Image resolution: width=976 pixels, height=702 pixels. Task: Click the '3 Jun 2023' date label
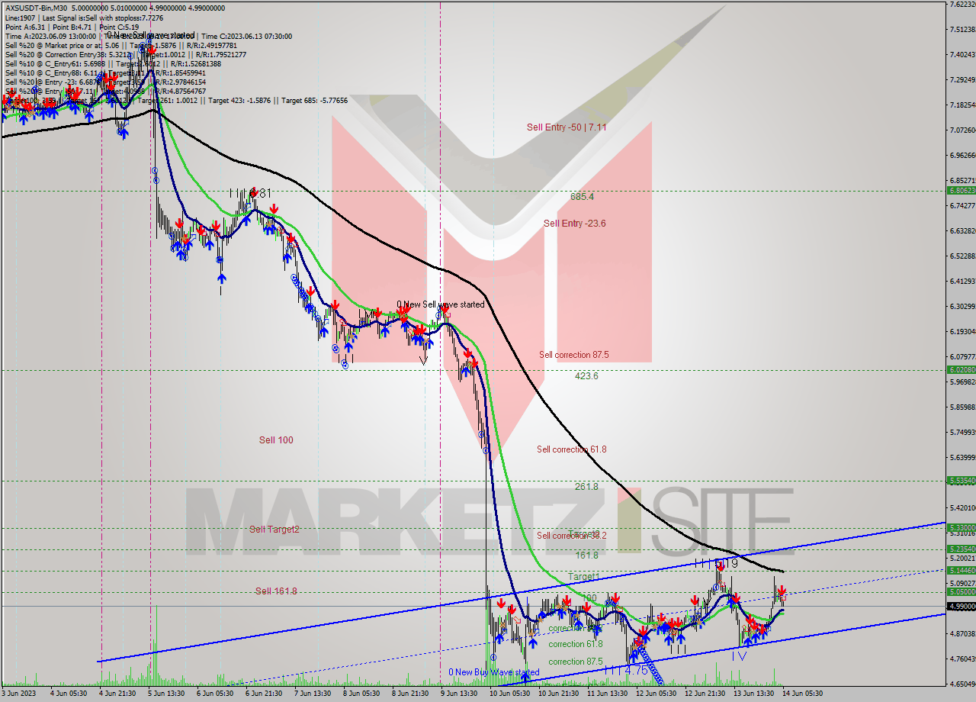pos(19,694)
